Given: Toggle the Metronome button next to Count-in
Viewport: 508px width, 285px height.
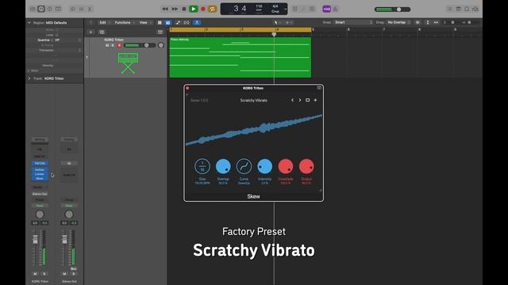Looking at the screenshot, I should [336, 9].
